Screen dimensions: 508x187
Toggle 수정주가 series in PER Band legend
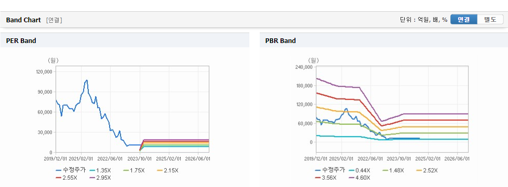pyautogui.click(x=71, y=170)
